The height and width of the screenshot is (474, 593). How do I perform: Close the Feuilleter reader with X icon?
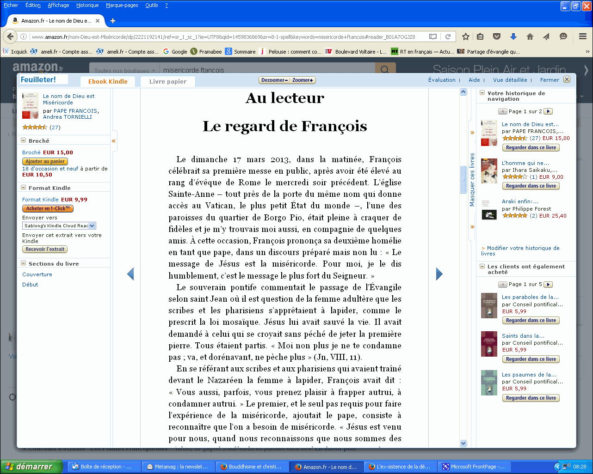[x=567, y=79]
